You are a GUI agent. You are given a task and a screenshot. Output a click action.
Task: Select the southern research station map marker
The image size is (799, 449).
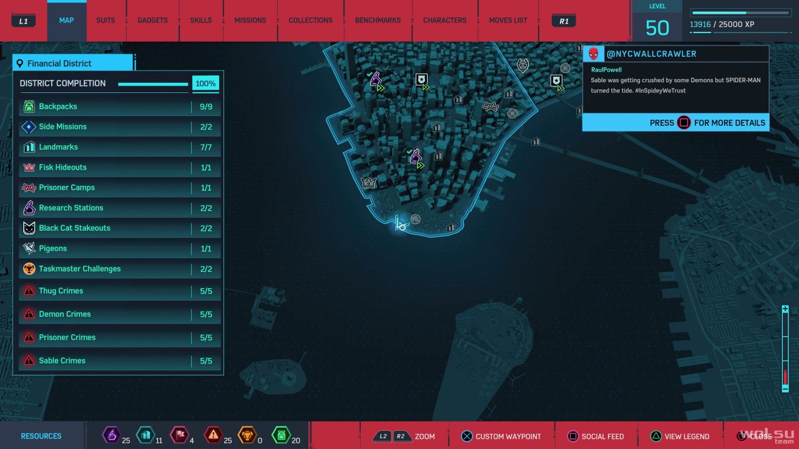(415, 156)
